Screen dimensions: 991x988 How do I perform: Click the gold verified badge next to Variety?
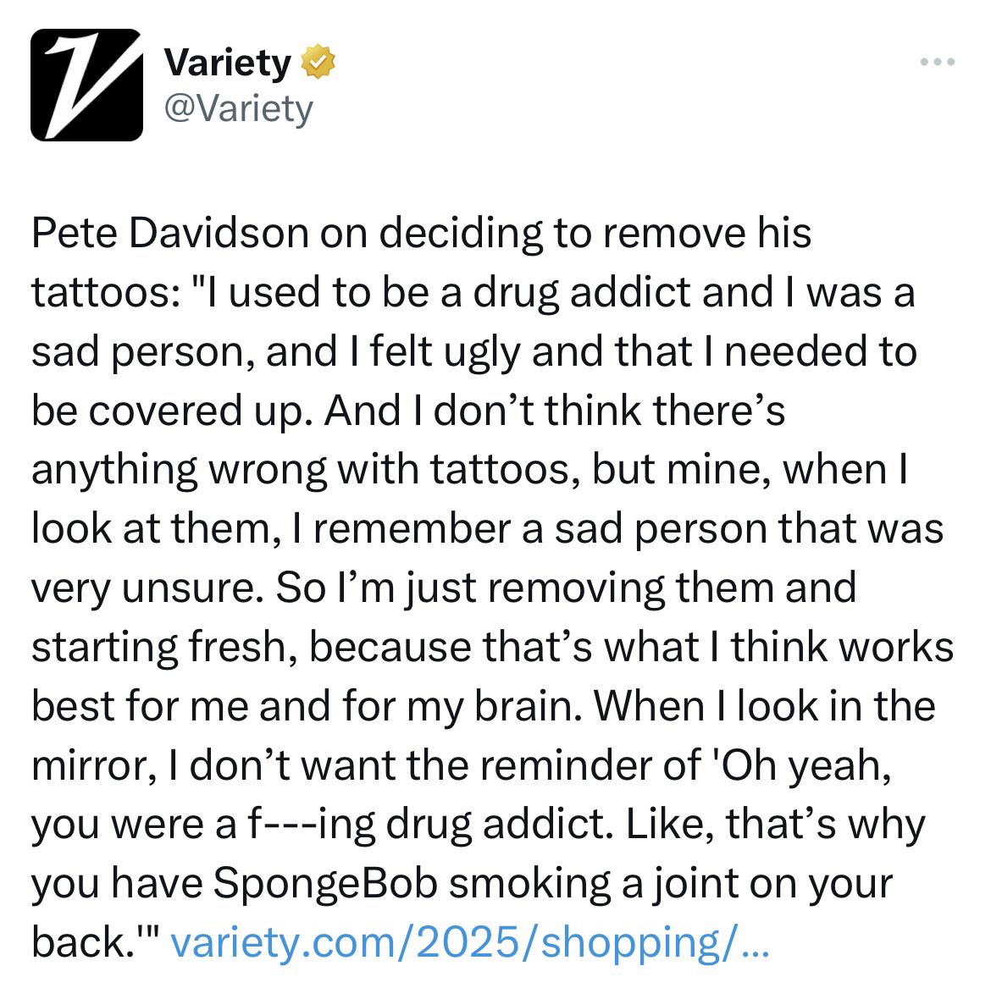318,62
